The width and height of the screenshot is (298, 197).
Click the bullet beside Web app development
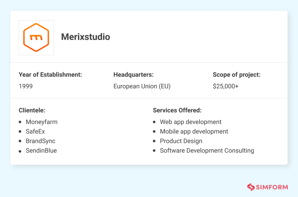tap(154, 122)
